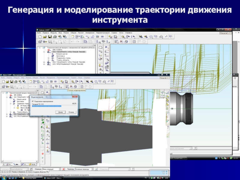240x180 pixels.
Task: Select 005 КОВКА item in back window tree
Action: point(56,49)
